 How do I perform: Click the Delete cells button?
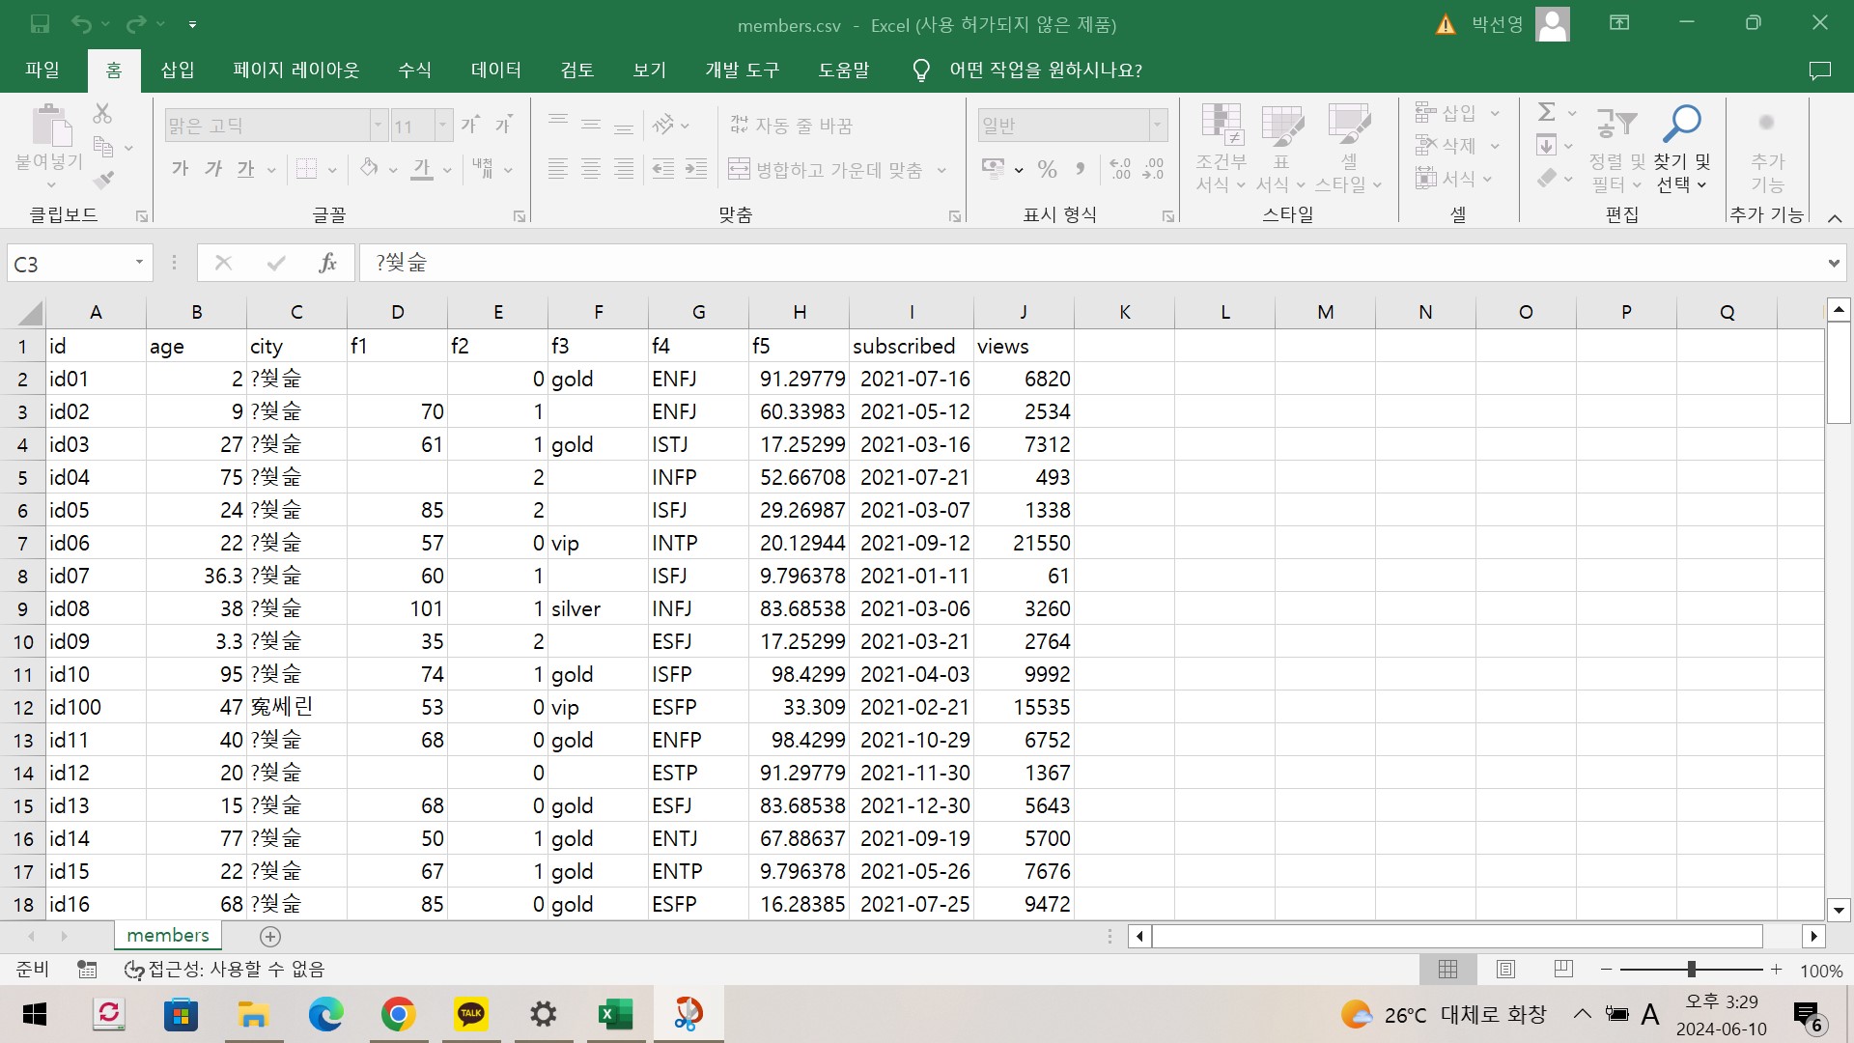pyautogui.click(x=1446, y=146)
